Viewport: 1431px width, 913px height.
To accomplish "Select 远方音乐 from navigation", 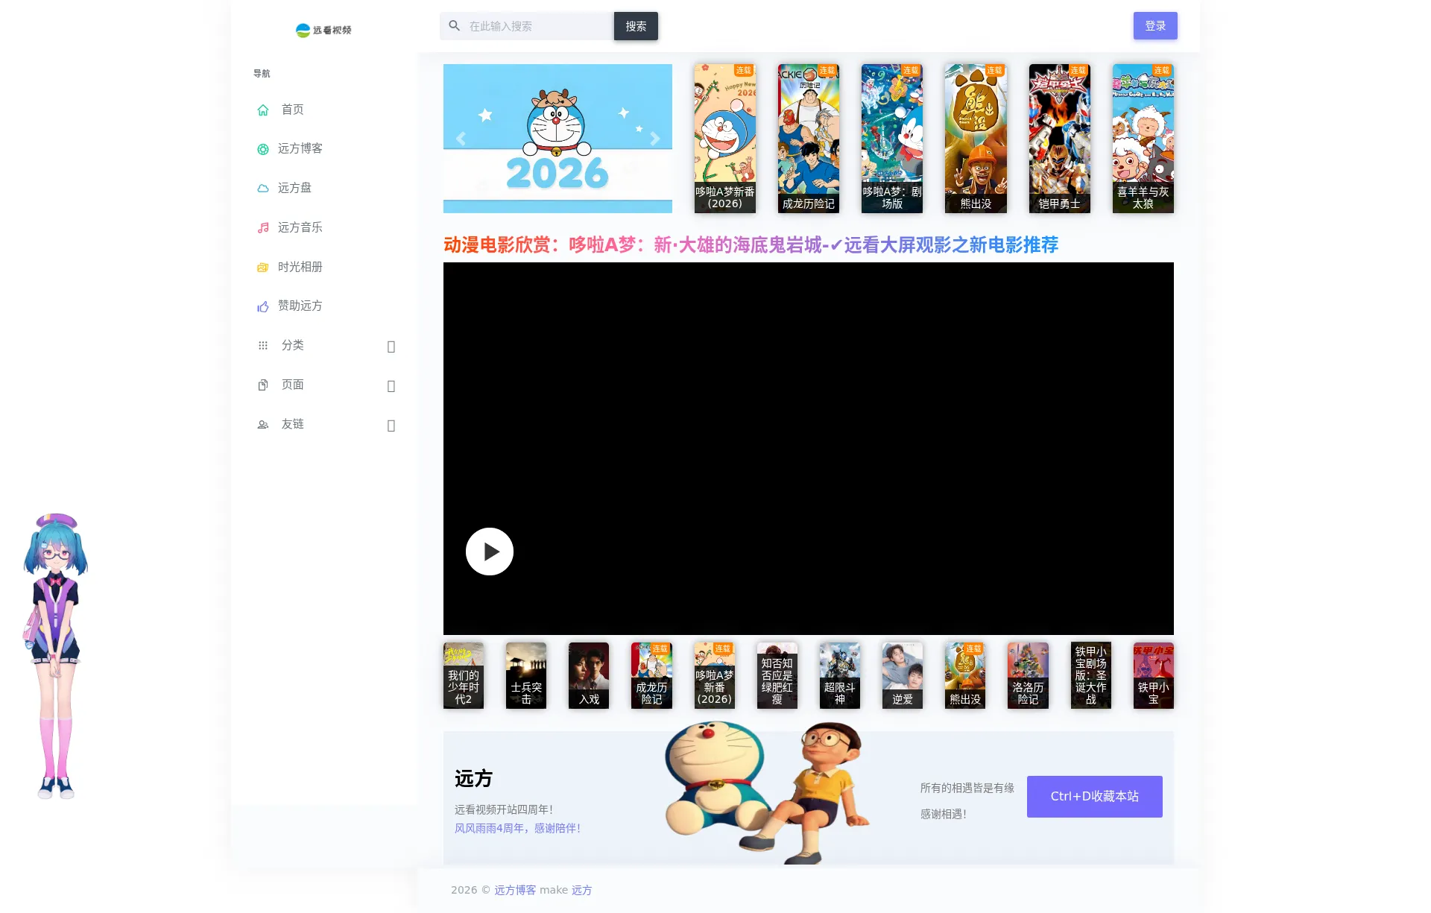I will 324,227.
